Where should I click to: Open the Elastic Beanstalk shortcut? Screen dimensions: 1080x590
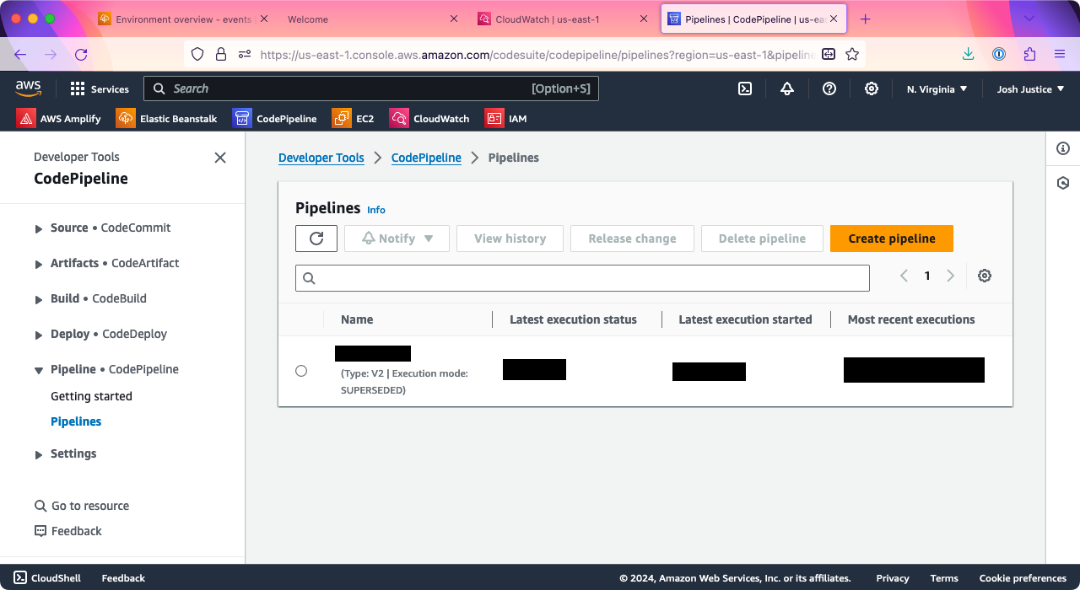coord(167,119)
